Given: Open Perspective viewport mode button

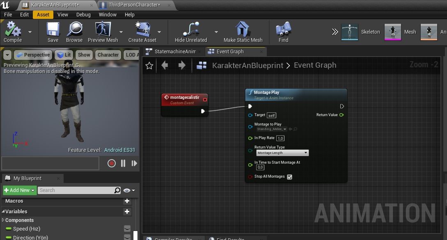Looking at the screenshot, I should pyautogui.click(x=33, y=55).
